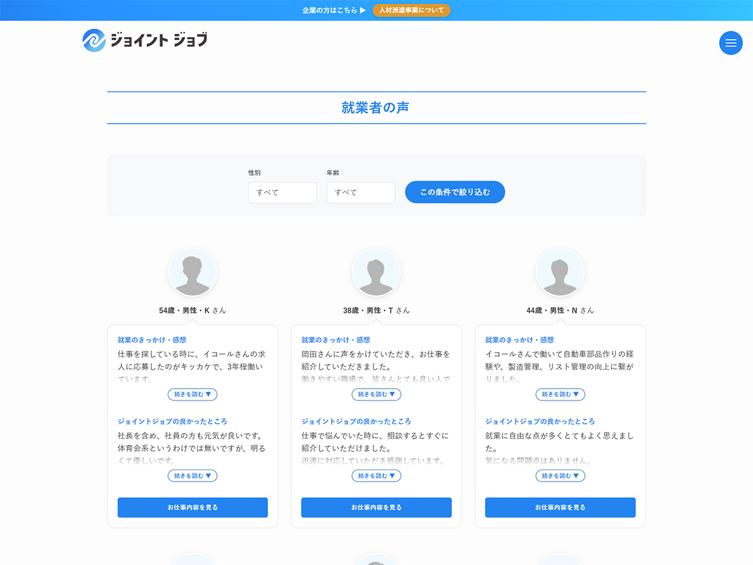
Task: Expand N-san's 就業のきっかけ with 続きを読む
Action: pyautogui.click(x=560, y=394)
